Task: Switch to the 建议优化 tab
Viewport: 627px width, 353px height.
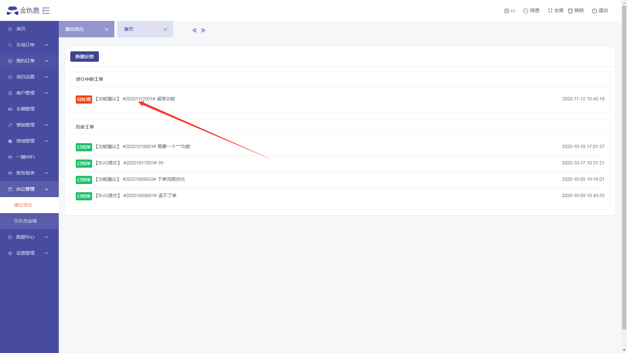Action: point(86,29)
